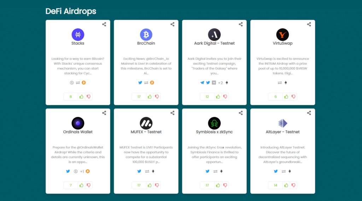This screenshot has height=201, width=362.
Task: Share the MUFEX Testnet card
Action: point(173,113)
